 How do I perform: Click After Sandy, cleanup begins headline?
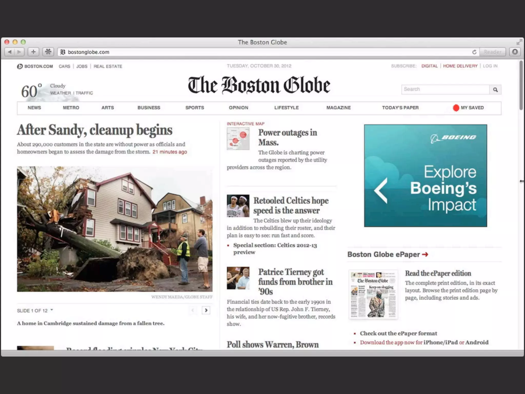(x=95, y=130)
